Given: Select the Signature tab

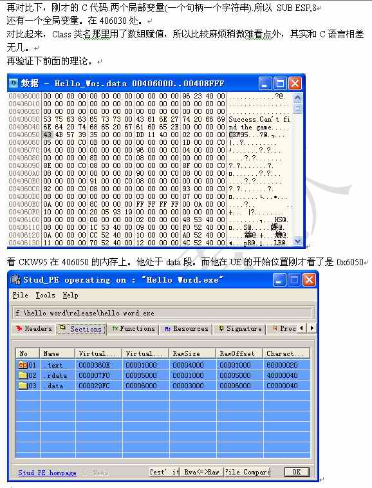Looking at the screenshot, I should click(x=239, y=328).
